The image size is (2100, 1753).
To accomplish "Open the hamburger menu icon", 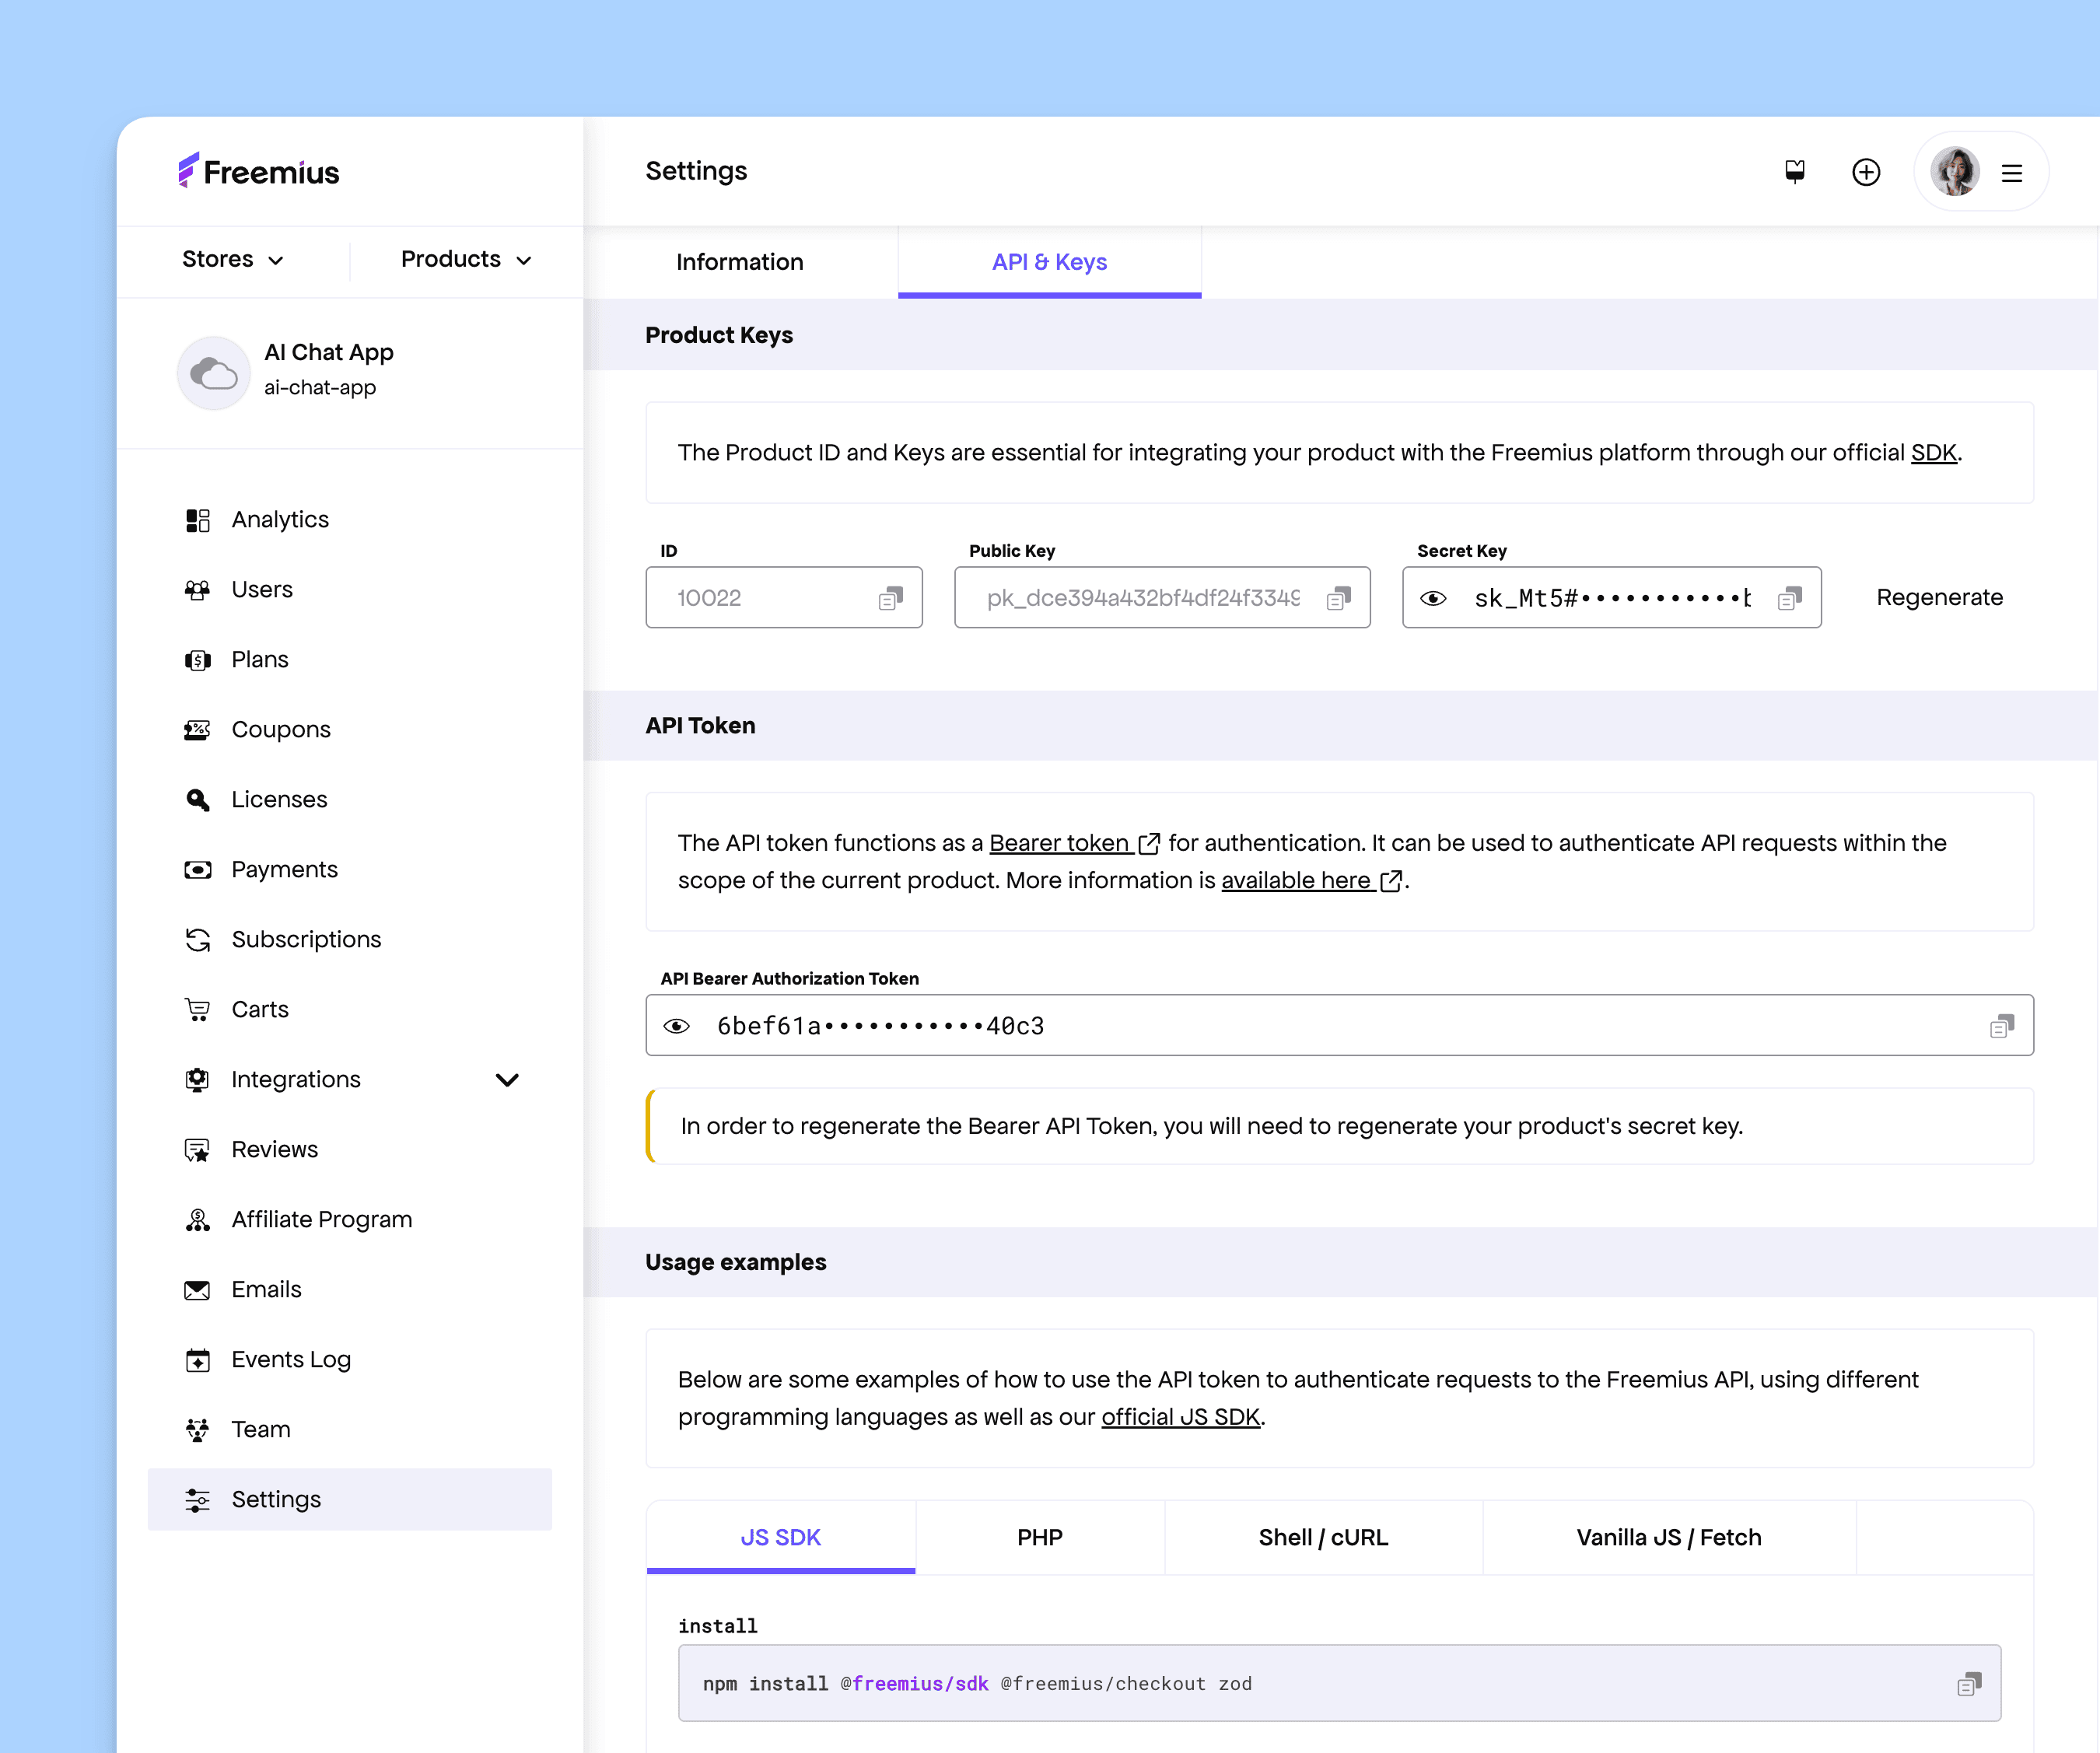I will pos(2012,173).
